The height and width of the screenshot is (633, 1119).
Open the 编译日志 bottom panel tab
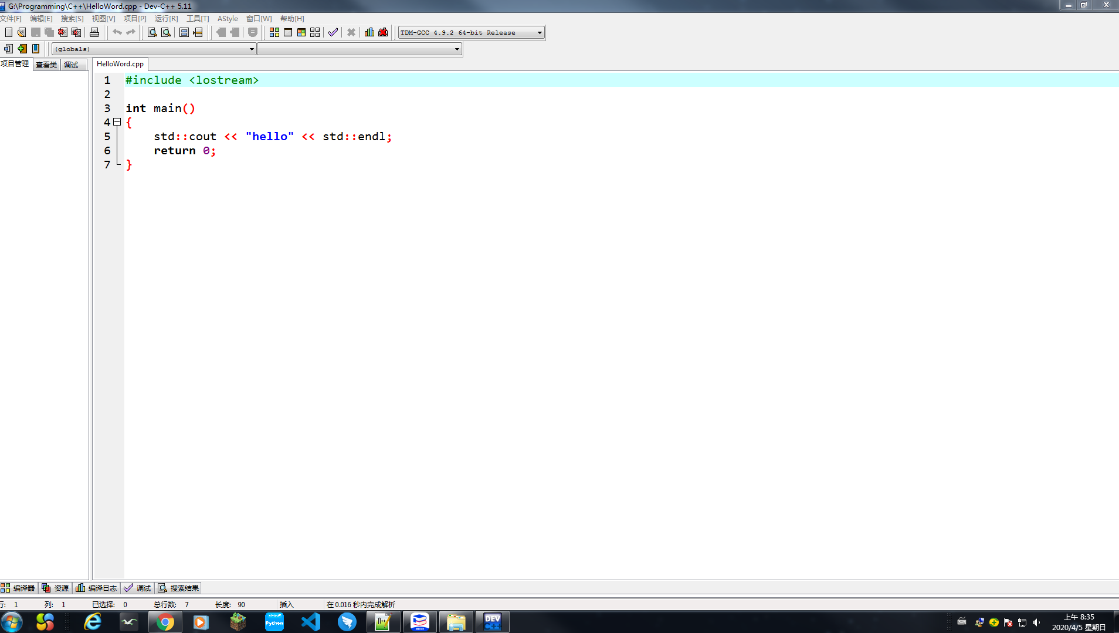(96, 588)
